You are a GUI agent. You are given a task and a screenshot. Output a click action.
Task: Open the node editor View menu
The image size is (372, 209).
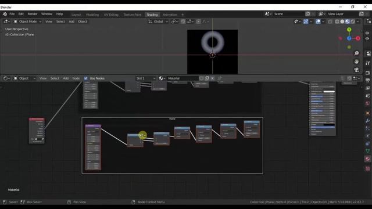tap(43, 78)
